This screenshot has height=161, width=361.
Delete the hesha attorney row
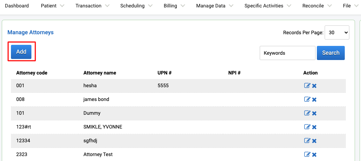tap(314, 86)
